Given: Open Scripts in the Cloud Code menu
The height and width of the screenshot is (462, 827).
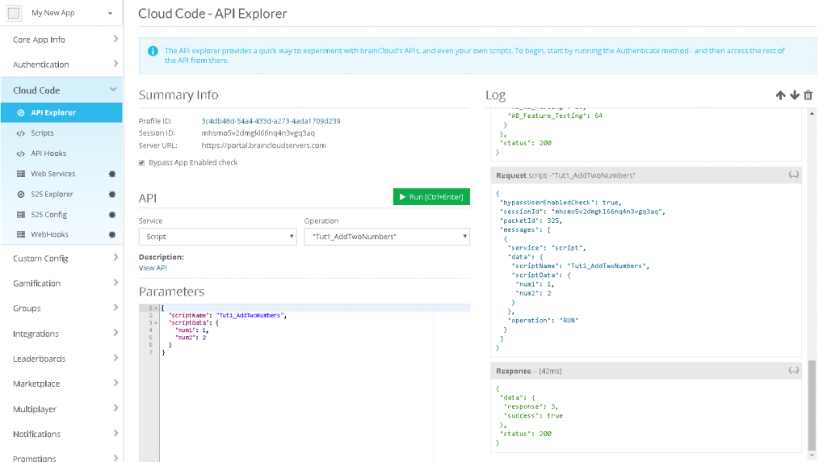Looking at the screenshot, I should pos(42,133).
